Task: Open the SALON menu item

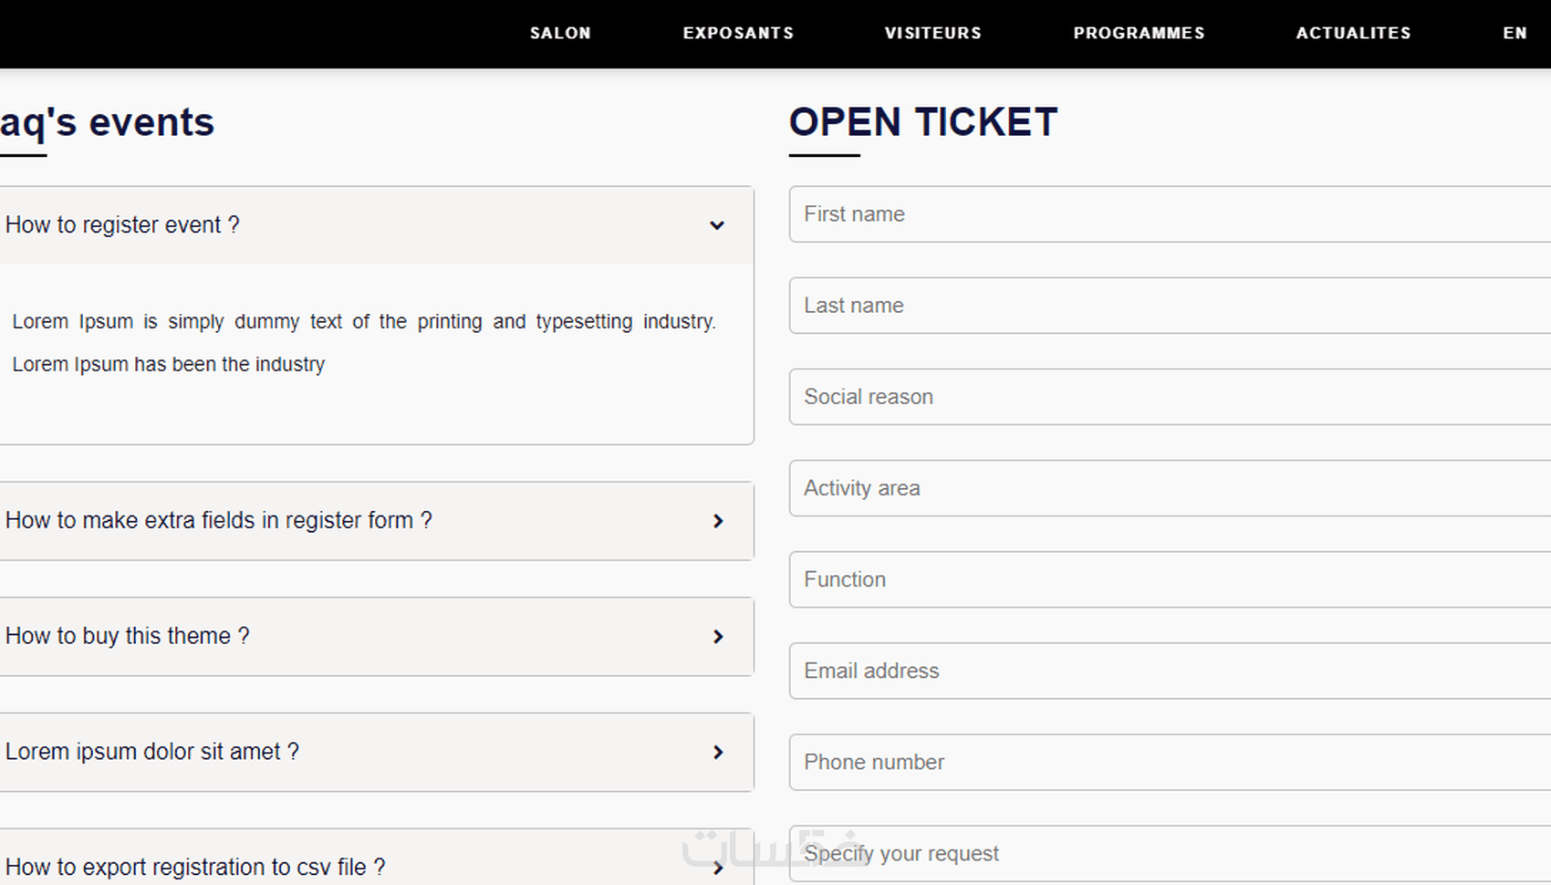Action: [560, 33]
